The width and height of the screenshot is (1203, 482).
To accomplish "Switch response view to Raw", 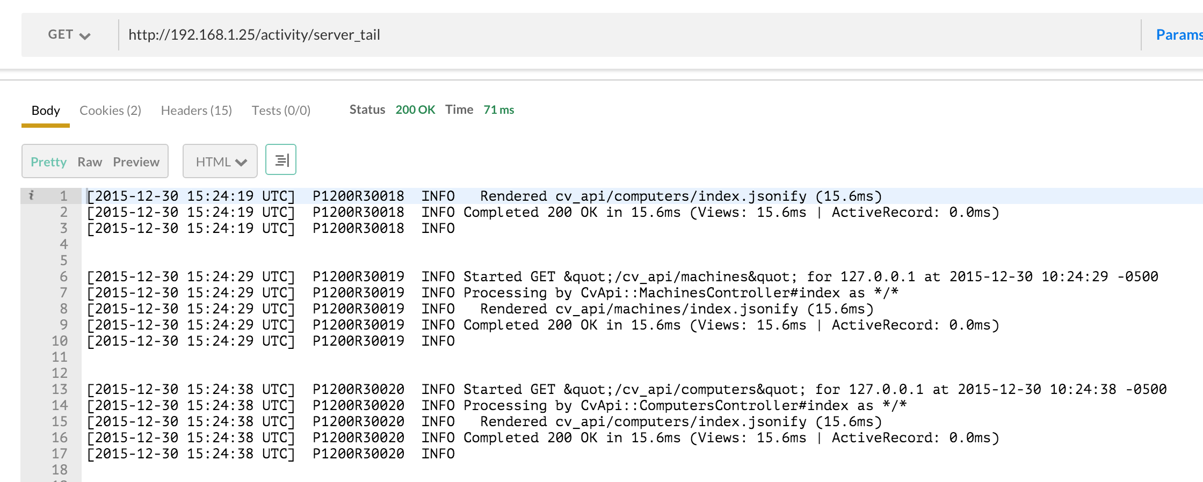I will (x=90, y=162).
